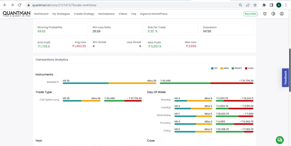Open the Dashboard menu item
Image resolution: width=291 pixels, height=146 pixels.
click(41, 14)
